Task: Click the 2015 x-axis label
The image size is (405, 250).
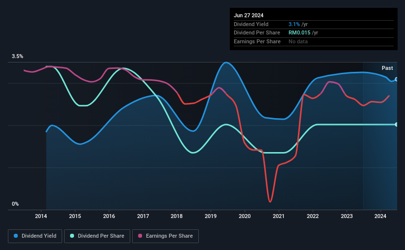Action: coord(75,216)
